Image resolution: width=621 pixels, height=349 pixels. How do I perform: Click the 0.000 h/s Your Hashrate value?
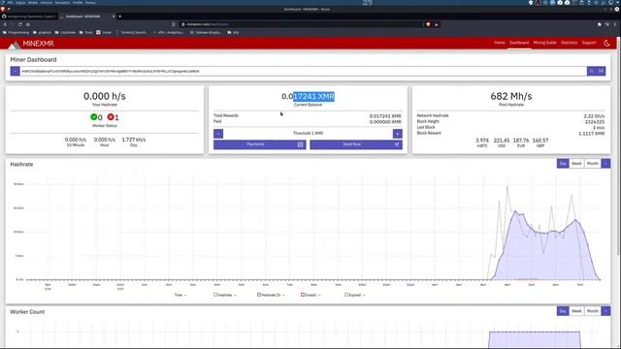coord(105,96)
